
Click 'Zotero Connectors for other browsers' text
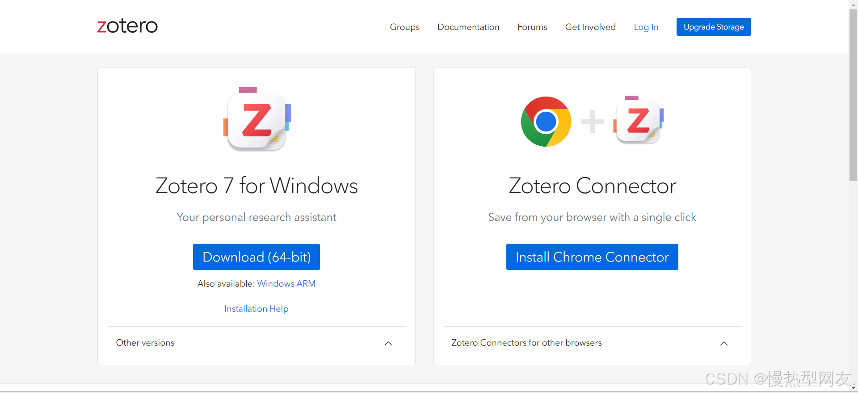(526, 342)
